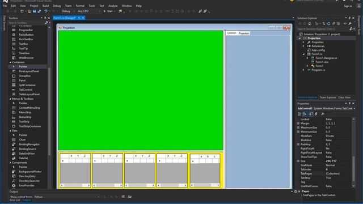Click the green panel in the form designer
This screenshot has width=363, height=204.
141,91
